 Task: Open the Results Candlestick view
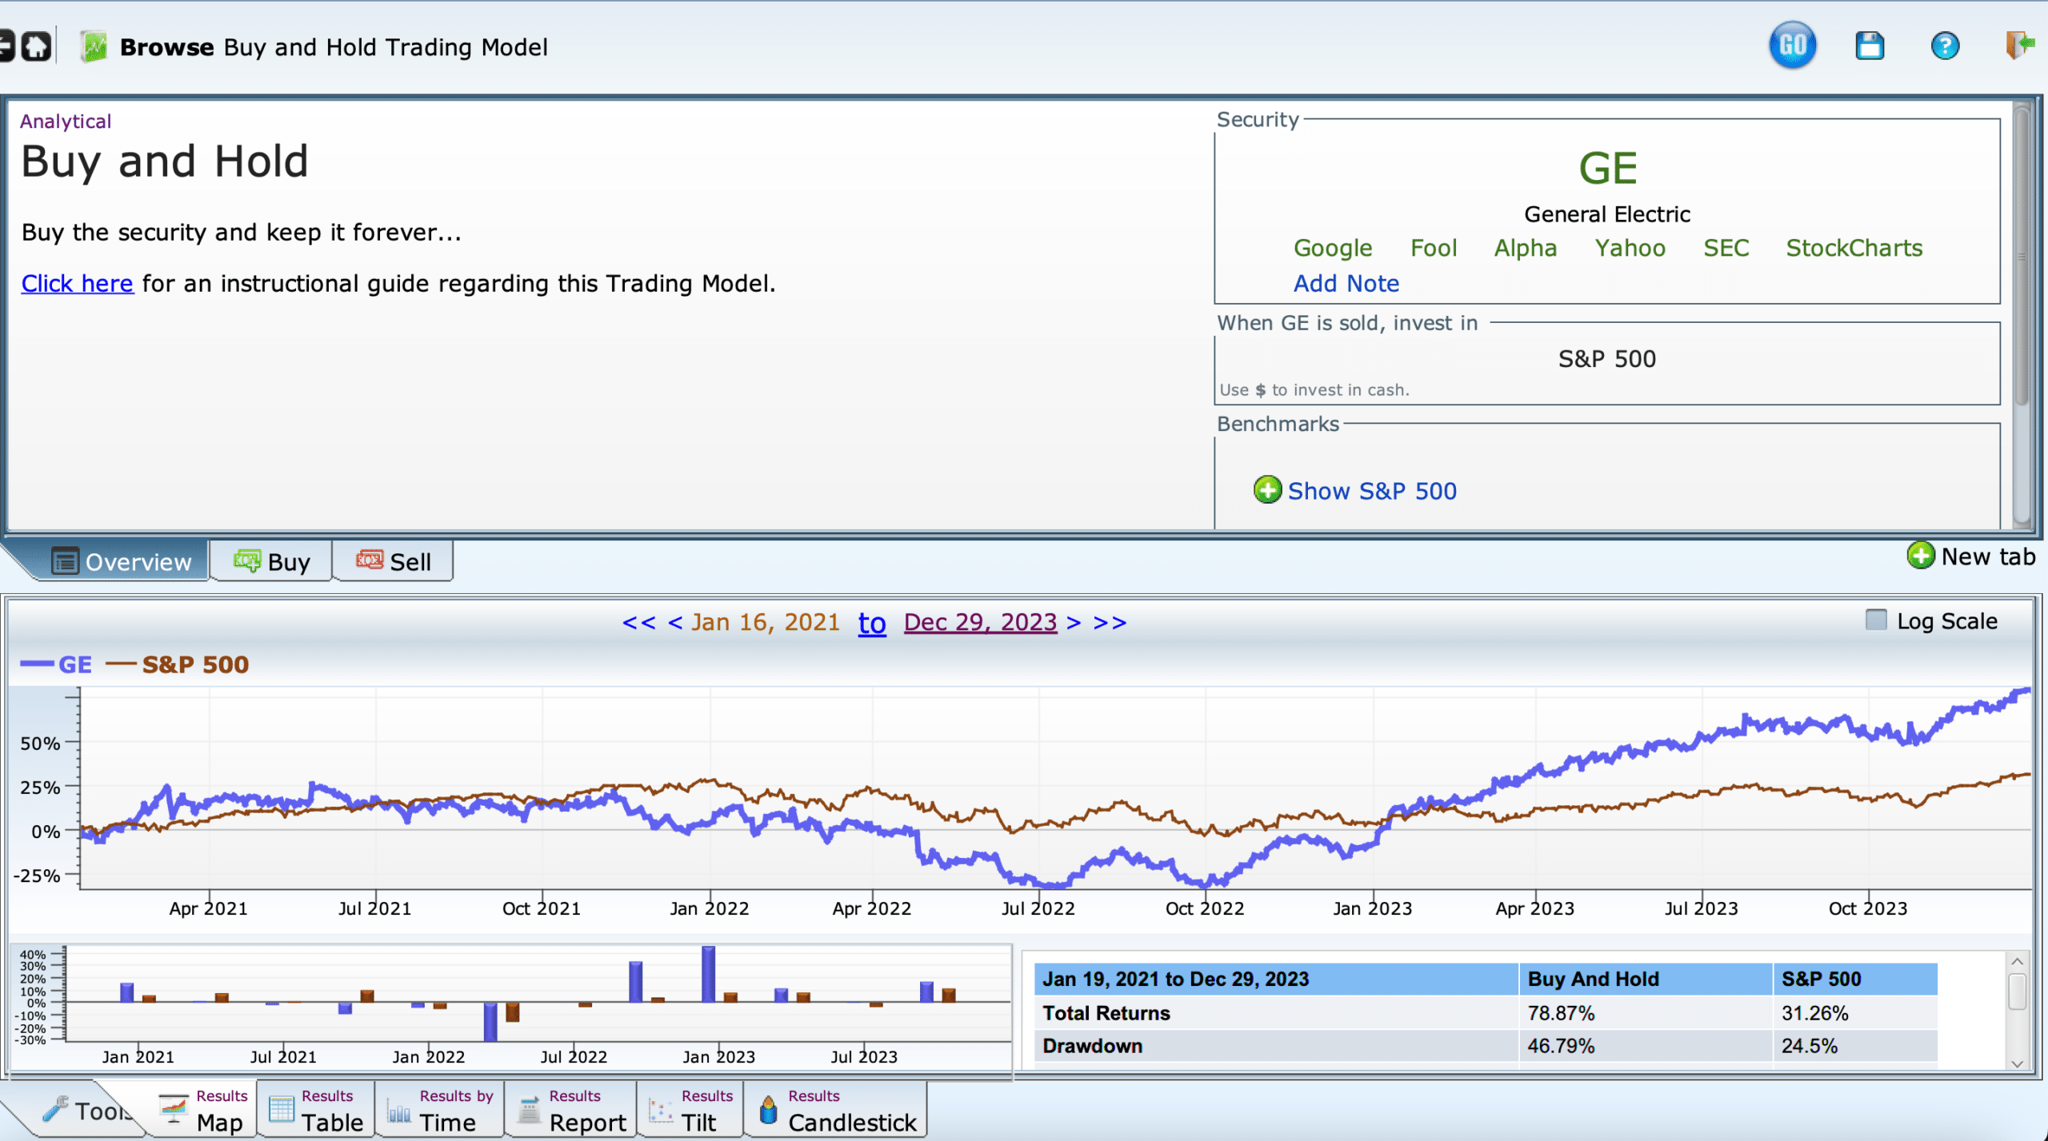[834, 1109]
